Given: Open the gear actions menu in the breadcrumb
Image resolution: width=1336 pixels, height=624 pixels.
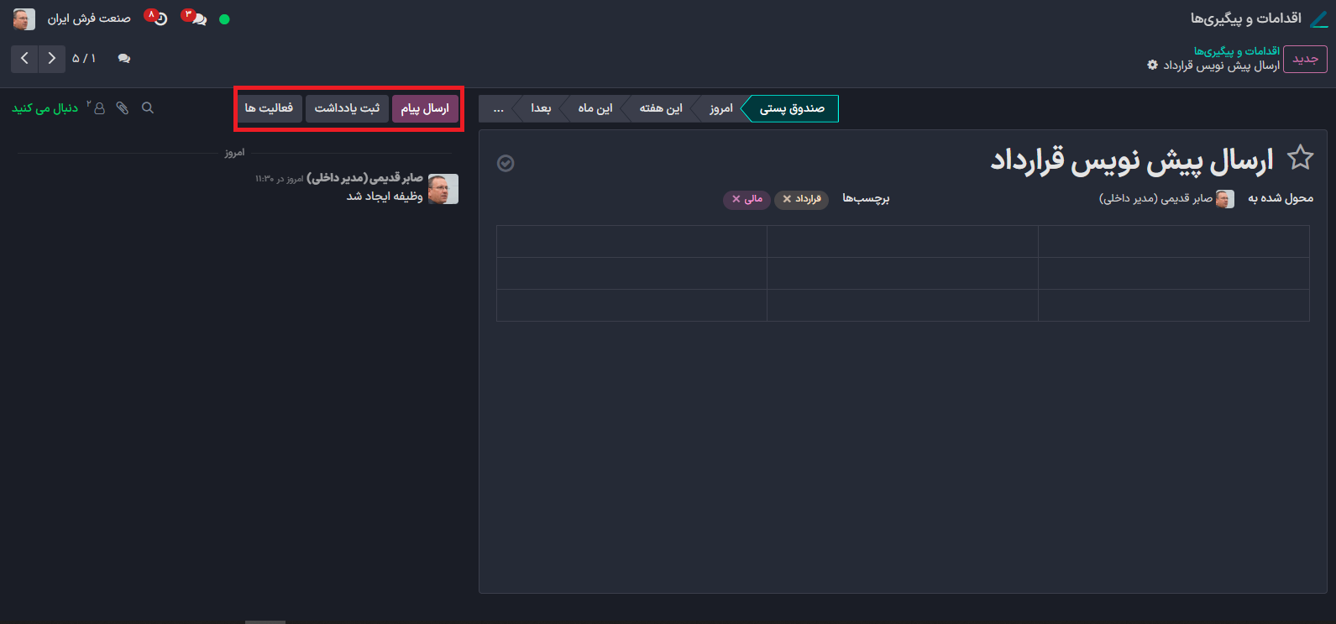Looking at the screenshot, I should point(1152,66).
